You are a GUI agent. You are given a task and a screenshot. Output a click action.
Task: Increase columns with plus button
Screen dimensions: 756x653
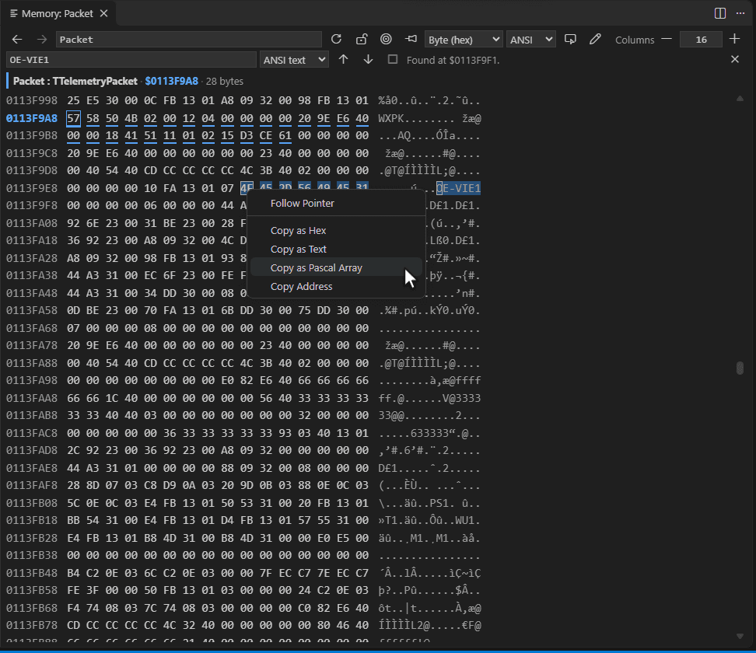point(734,39)
